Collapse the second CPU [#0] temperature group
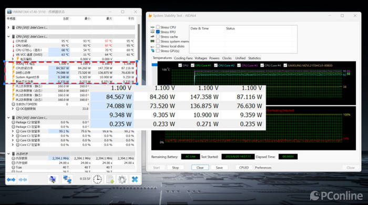The image size is (368, 205). [x=9, y=37]
